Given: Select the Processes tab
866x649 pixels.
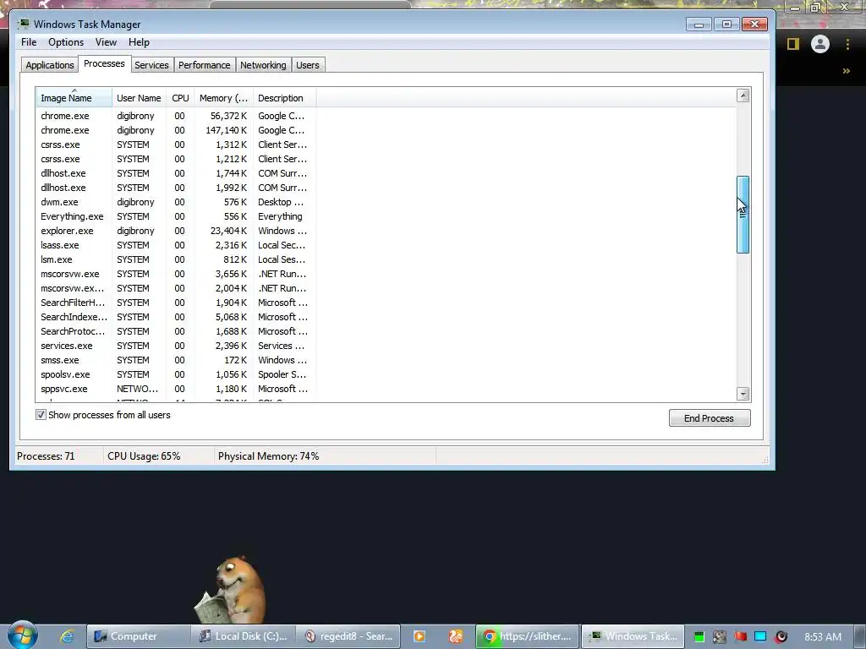Looking at the screenshot, I should coord(104,64).
